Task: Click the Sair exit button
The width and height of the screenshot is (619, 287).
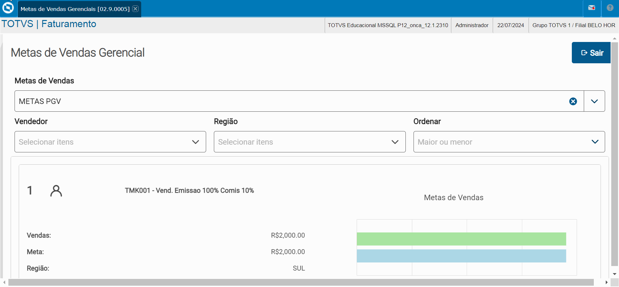Action: click(592, 53)
